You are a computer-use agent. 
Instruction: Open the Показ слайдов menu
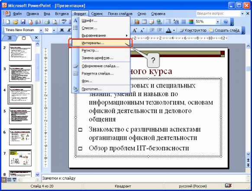coord(120,14)
